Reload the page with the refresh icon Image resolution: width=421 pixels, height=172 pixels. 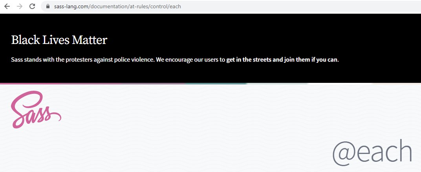(x=32, y=6)
